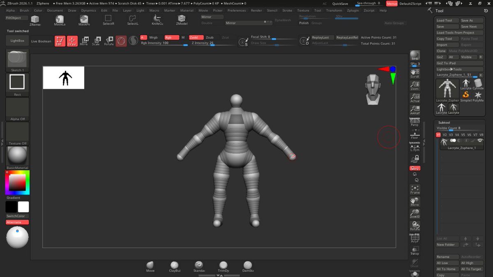Toggle the Floor grid
493x277 pixels.
[x=415, y=134]
